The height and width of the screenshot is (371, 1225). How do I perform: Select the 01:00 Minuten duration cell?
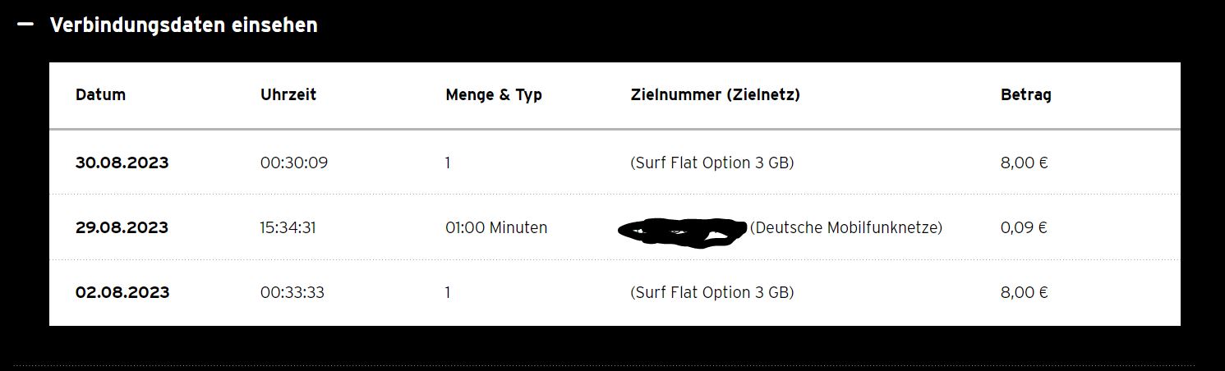[x=496, y=227]
